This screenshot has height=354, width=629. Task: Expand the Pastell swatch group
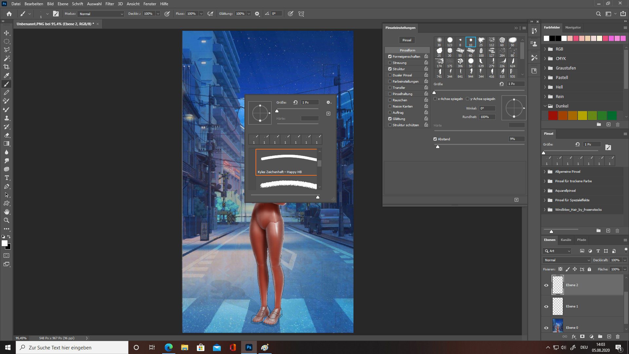[545, 78]
